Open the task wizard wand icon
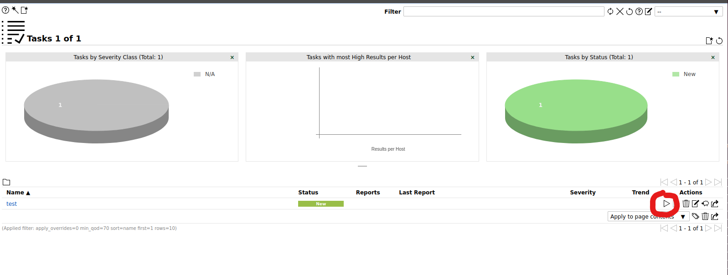 (x=15, y=10)
